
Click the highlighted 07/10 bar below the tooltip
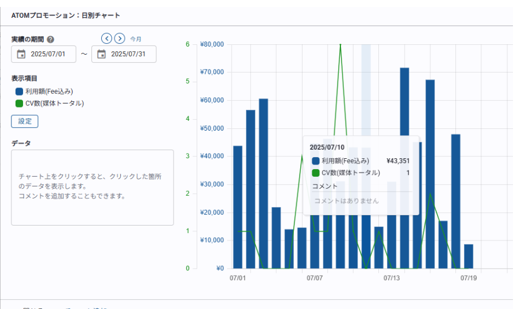366,242
